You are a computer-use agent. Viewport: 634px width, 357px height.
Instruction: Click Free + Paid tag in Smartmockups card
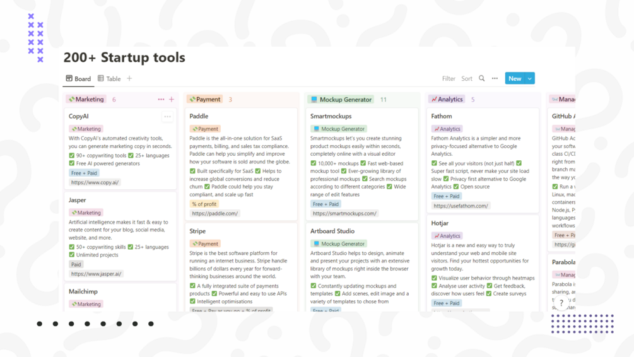coord(326,204)
